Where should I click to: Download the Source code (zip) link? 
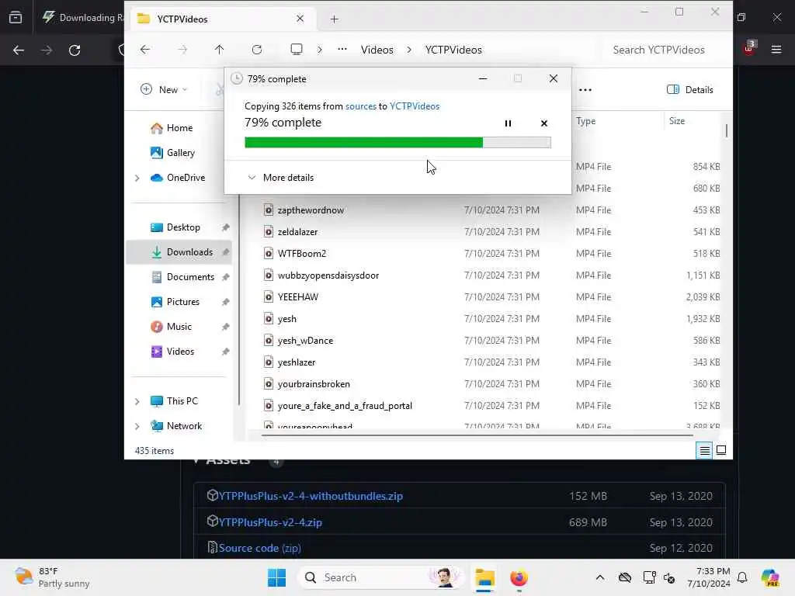(x=259, y=549)
